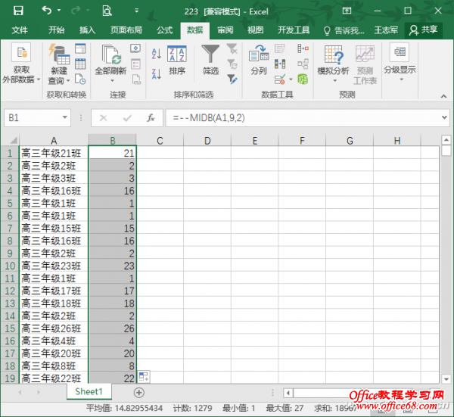Image resolution: width=454 pixels, height=417 pixels.
Task: Click the Undo arrow in quick access toolbar
Action: click(48, 11)
